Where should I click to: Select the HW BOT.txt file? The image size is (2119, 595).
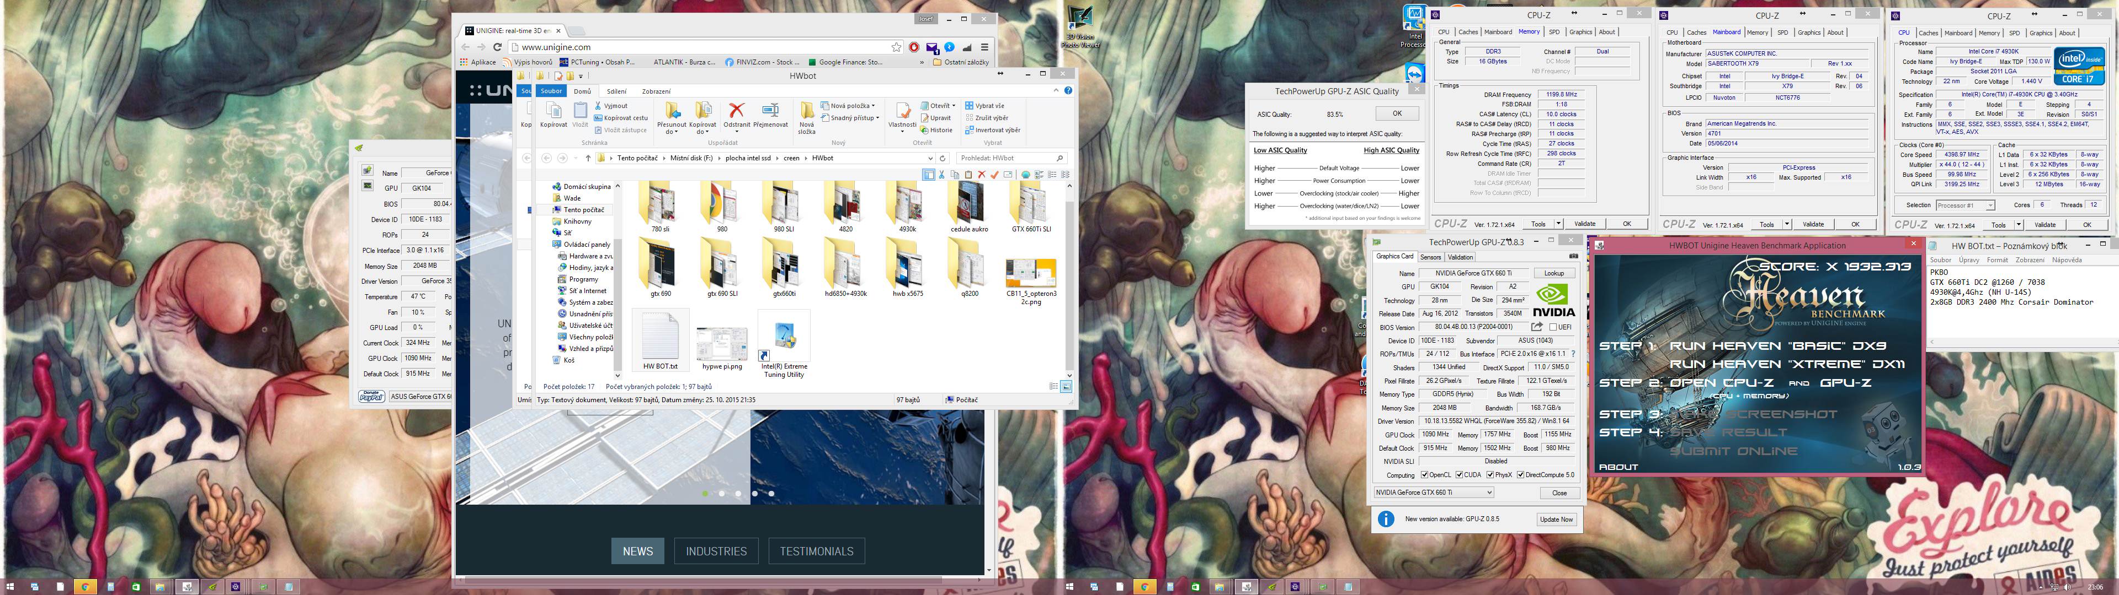pyautogui.click(x=661, y=340)
